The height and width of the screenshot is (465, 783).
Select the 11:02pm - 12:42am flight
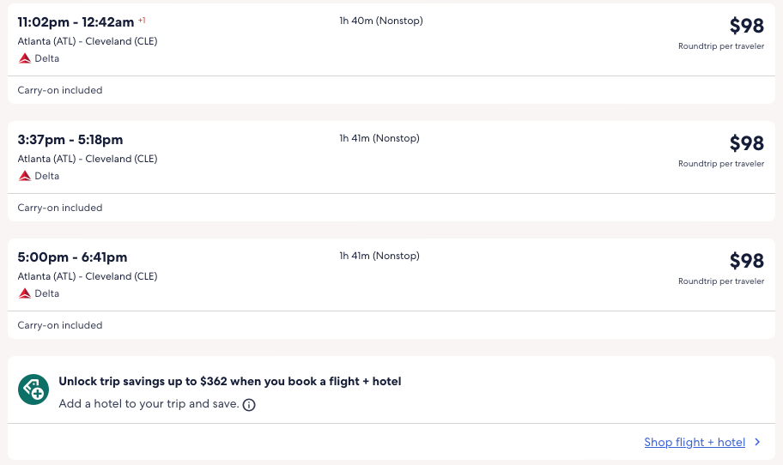point(76,22)
